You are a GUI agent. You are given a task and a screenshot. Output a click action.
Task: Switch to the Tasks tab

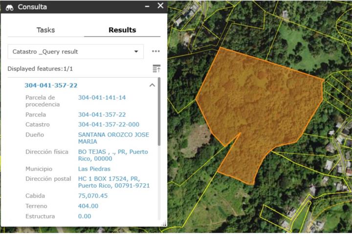tap(46, 30)
